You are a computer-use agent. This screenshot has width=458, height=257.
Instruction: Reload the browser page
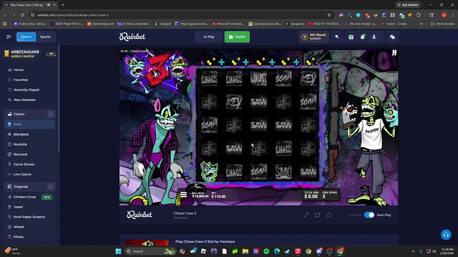point(22,15)
